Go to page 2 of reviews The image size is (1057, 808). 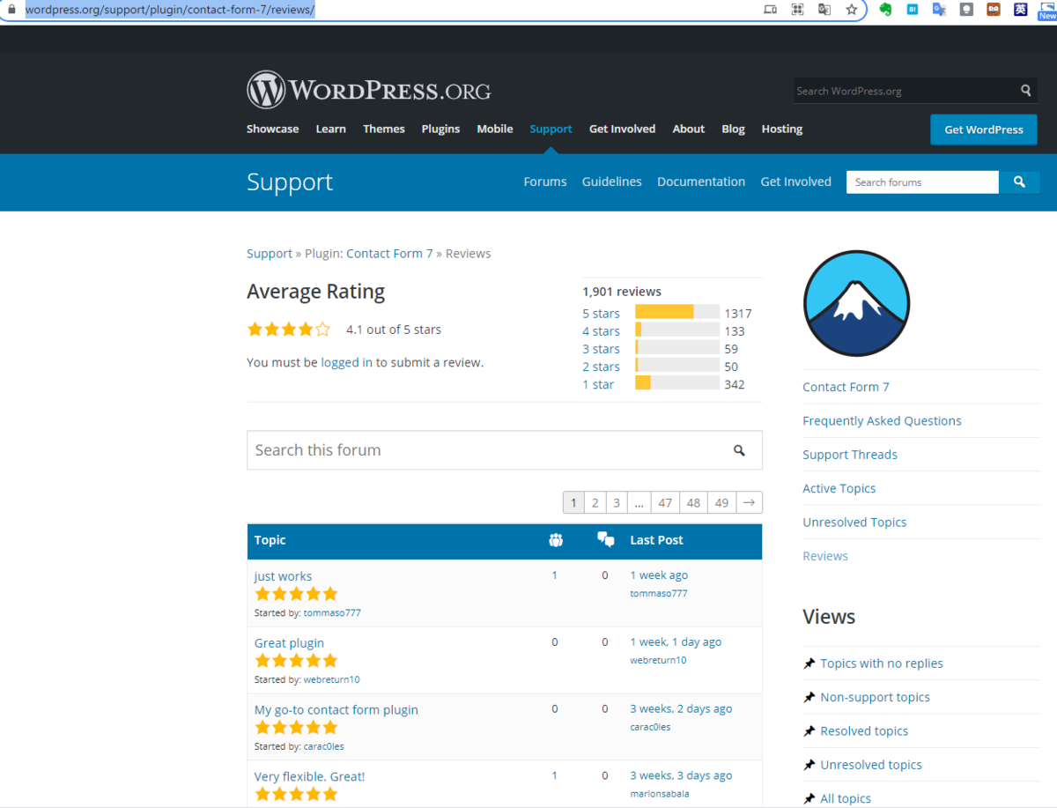[595, 502]
